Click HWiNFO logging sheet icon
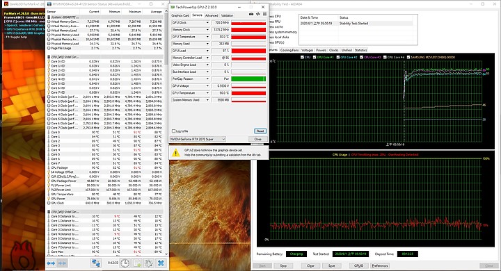The height and width of the screenshot is (271, 501). pyautogui.click(x=137, y=263)
